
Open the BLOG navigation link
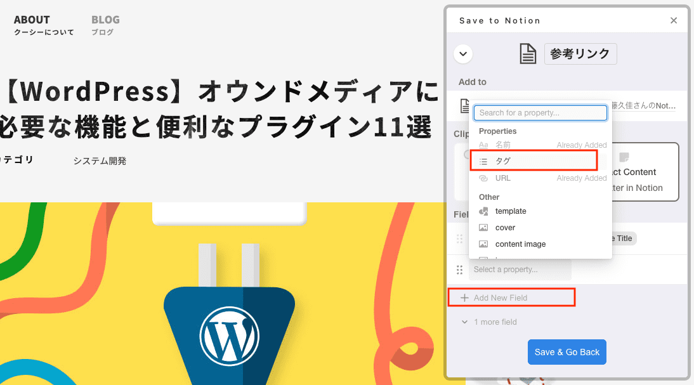pos(105,25)
